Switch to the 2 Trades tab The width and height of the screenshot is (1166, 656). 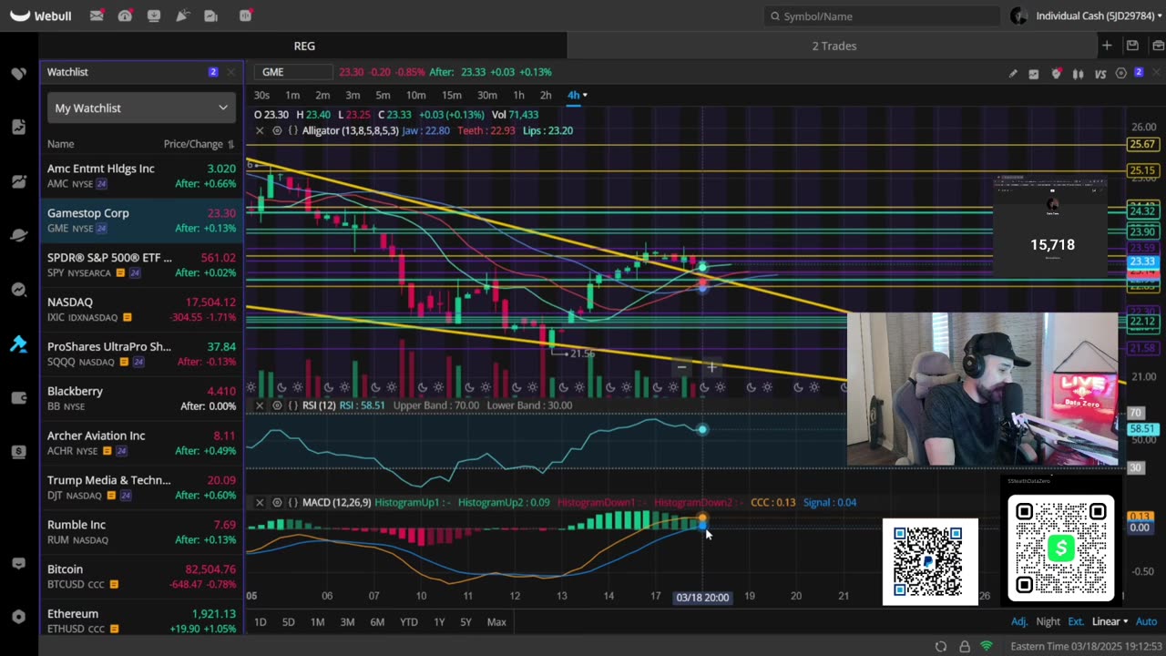834,46
